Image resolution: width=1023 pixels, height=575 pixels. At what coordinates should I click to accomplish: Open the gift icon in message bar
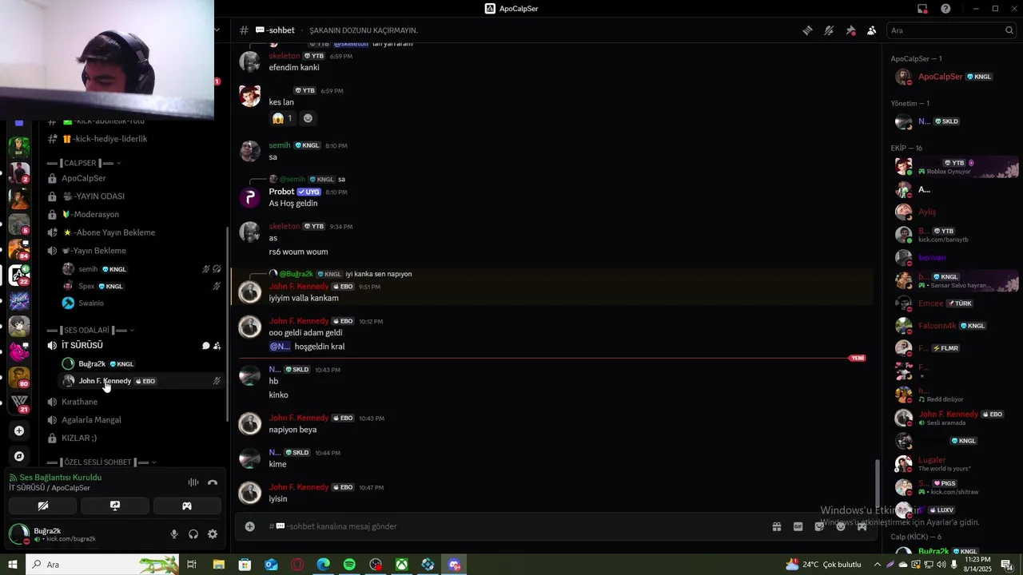776,526
